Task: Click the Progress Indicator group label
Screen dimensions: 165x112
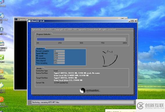Action: [x=44, y=34]
